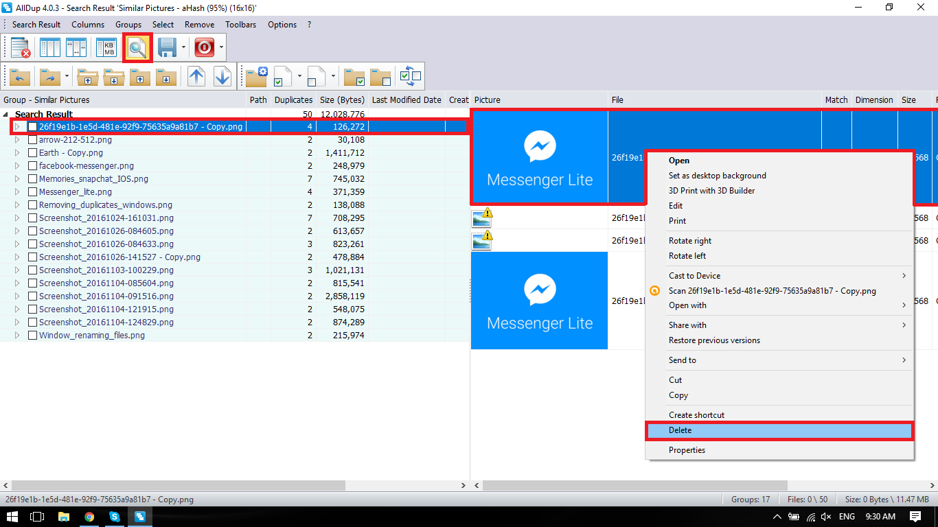938x527 pixels.
Task: Open the Groups menu
Action: point(128,25)
